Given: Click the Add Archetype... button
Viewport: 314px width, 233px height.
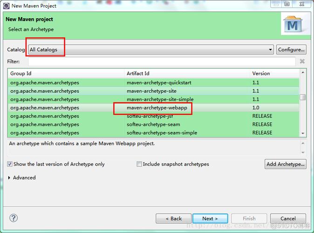Looking at the screenshot, I should [x=286, y=164].
